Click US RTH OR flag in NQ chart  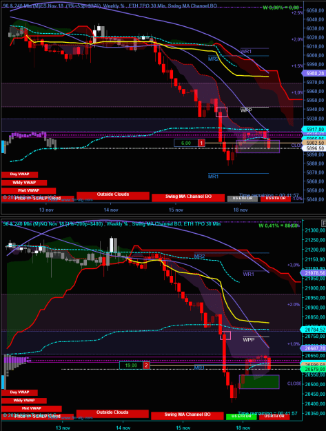(274, 417)
